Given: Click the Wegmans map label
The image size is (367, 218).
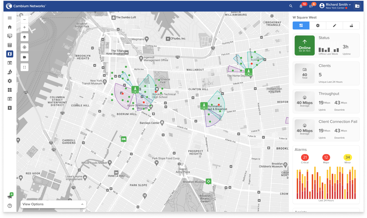Looking at the screenshot, I should (138, 39).
